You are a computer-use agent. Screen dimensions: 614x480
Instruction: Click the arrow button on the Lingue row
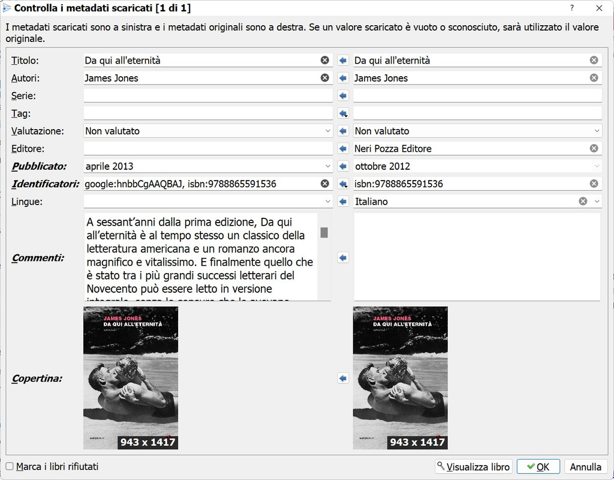click(343, 202)
